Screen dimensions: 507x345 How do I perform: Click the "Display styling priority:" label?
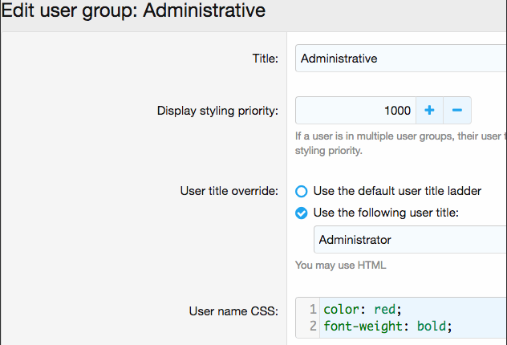(x=217, y=111)
